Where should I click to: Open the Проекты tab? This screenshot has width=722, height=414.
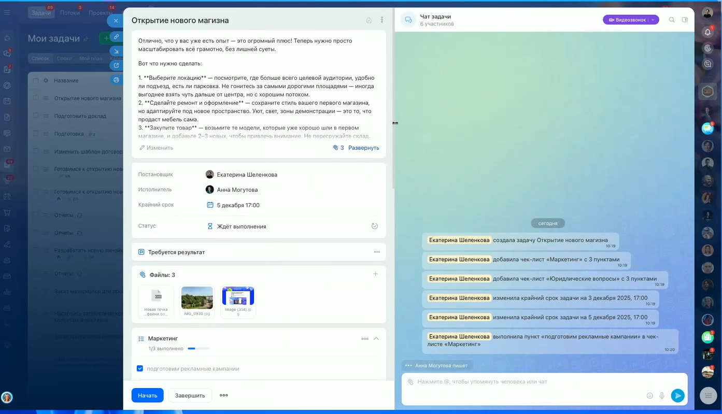101,12
